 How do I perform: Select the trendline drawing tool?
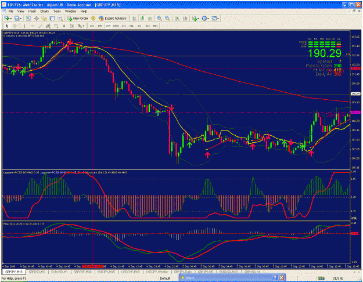(x=41, y=26)
